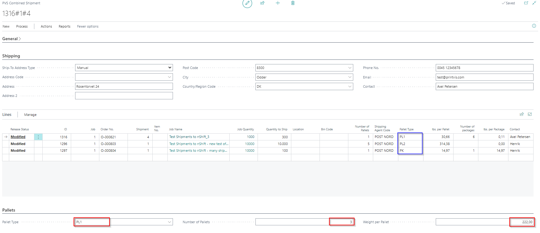Image resolution: width=540 pixels, height=233 pixels.
Task: Sort by Pallet Type column header
Action: (406, 129)
